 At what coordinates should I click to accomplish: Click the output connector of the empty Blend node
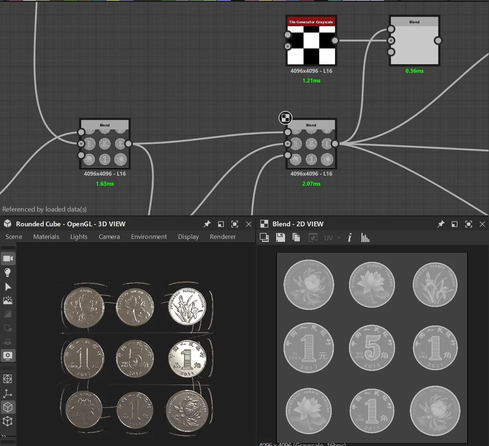click(438, 41)
